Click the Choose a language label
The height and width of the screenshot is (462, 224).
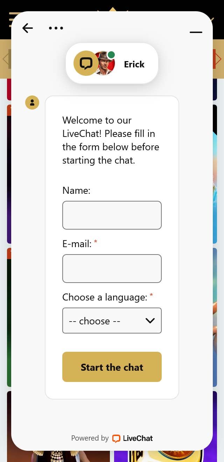[x=105, y=297]
